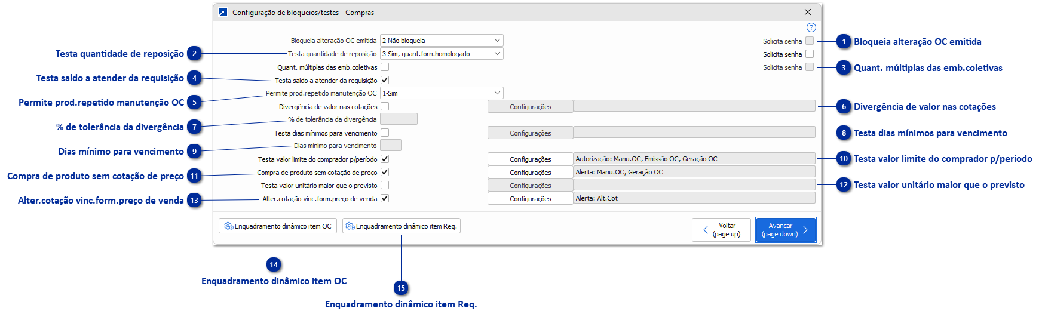Screen dimensions: 1042x320
Task: Click Configurações for Alter.cotação vinc.form.preço de venda
Action: pos(530,199)
